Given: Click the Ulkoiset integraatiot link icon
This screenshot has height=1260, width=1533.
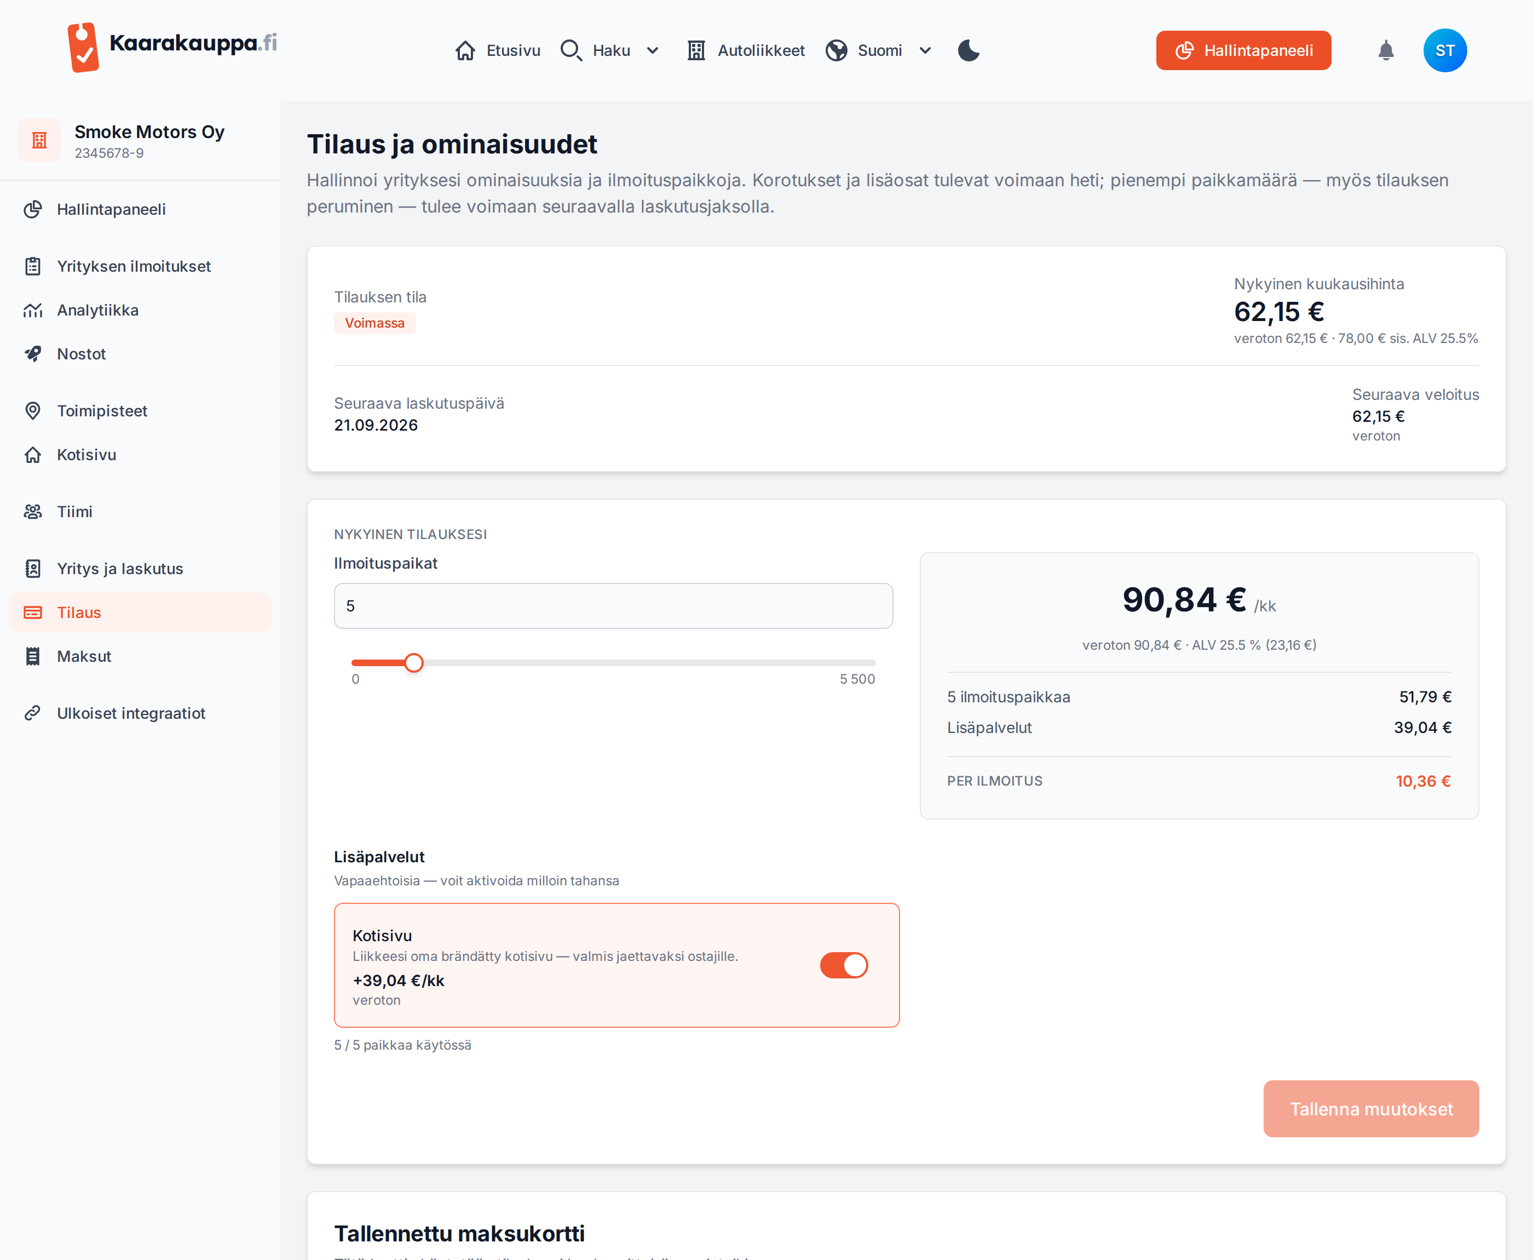Looking at the screenshot, I should click(x=33, y=713).
